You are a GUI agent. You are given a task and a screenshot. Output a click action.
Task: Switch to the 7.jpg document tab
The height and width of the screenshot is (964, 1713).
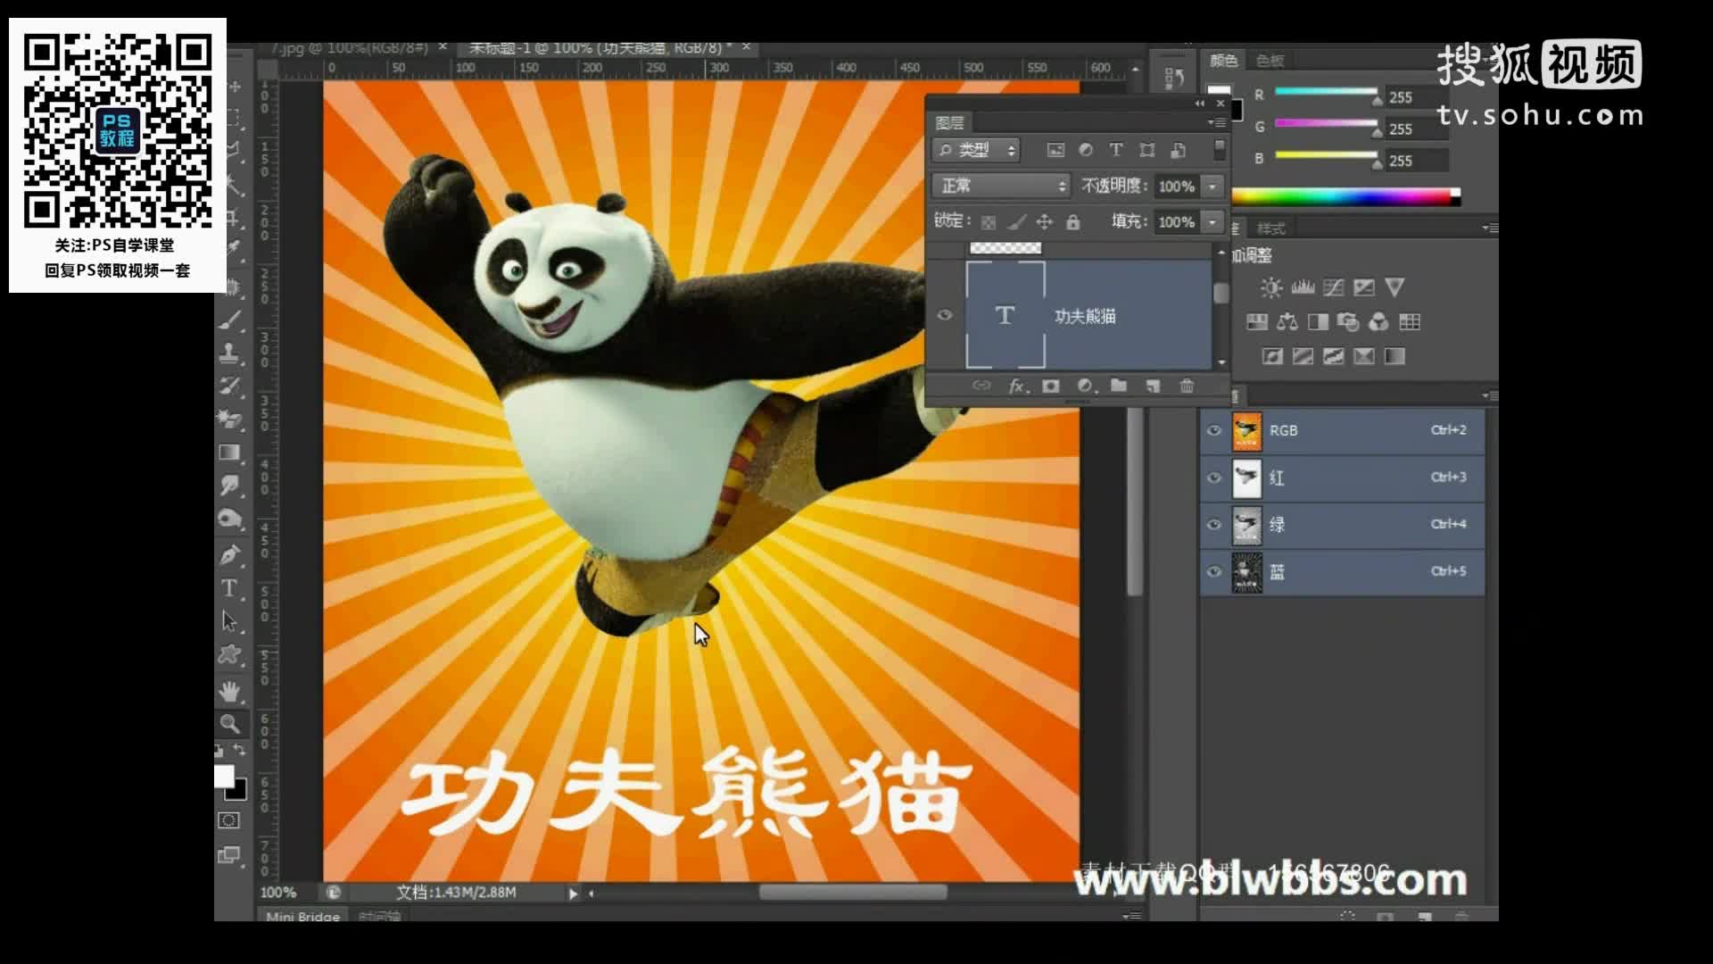(350, 48)
